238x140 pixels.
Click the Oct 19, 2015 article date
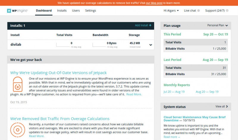tap(18, 102)
